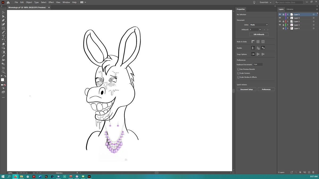Show grid icon in Ruler & Grids
Image resolution: width=319 pixels, height=179 pixels.
258,42
